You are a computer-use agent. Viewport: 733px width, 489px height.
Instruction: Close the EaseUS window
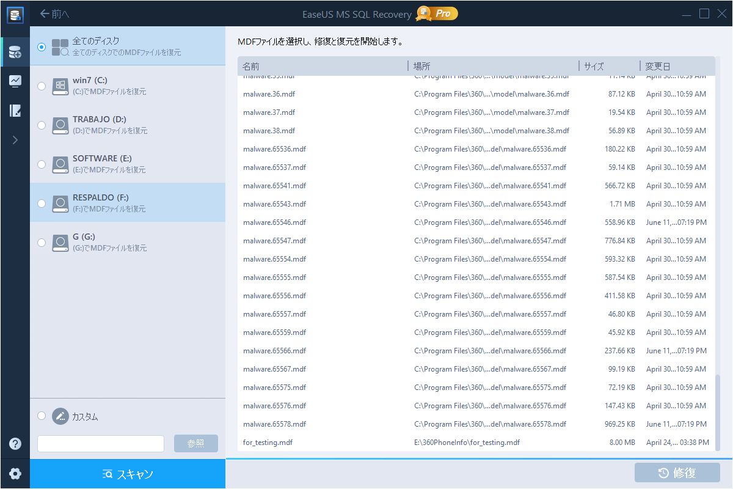pyautogui.click(x=721, y=13)
